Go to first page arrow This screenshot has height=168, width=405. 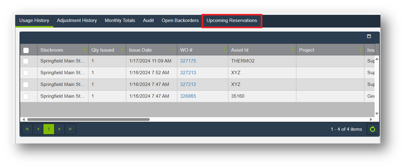[x=27, y=129]
